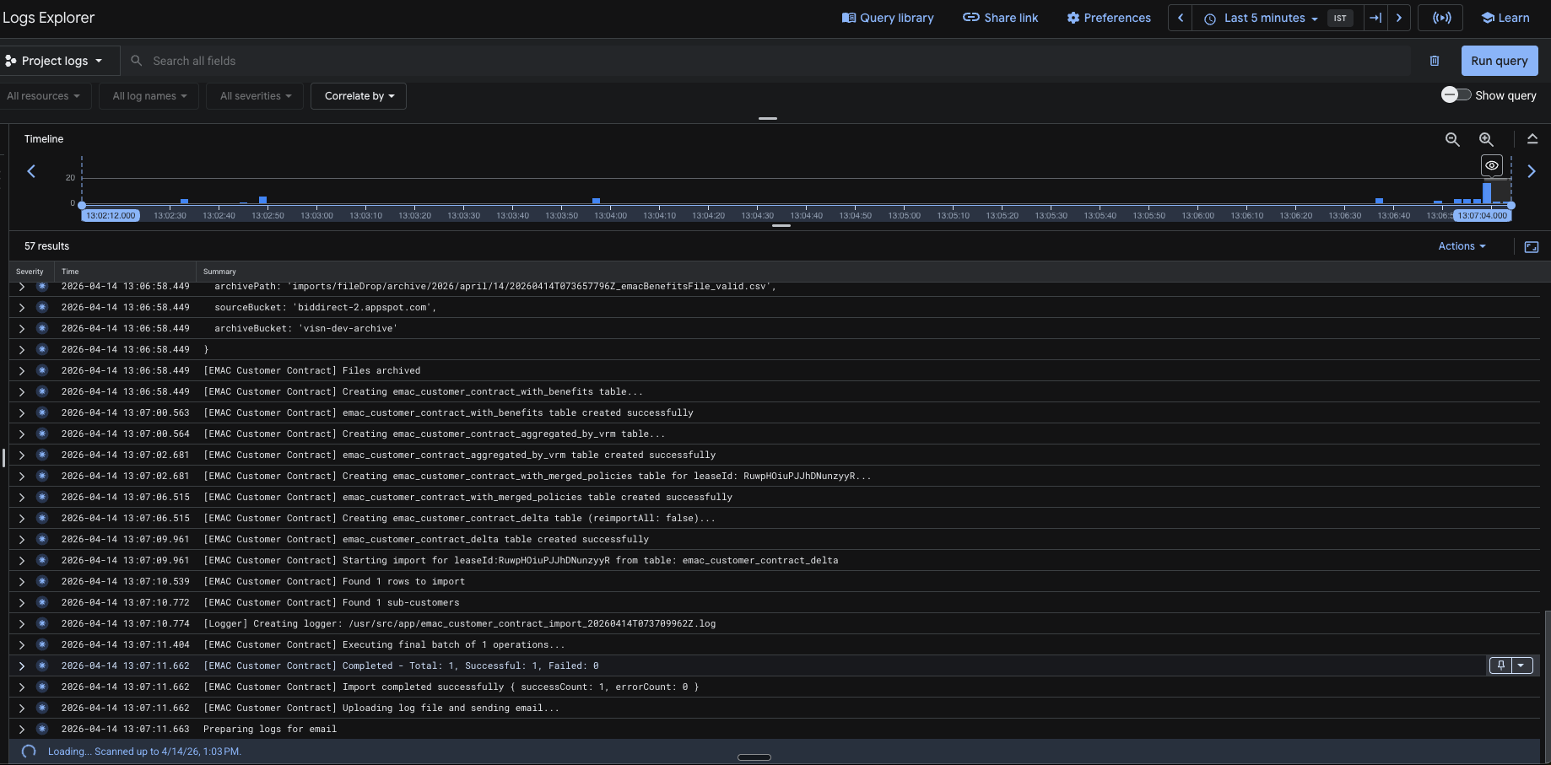Click severity icon of closing brace row
Image resolution: width=1551 pixels, height=765 pixels.
coord(41,350)
